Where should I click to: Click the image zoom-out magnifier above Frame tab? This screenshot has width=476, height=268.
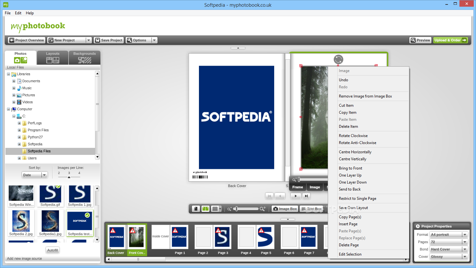294,180
